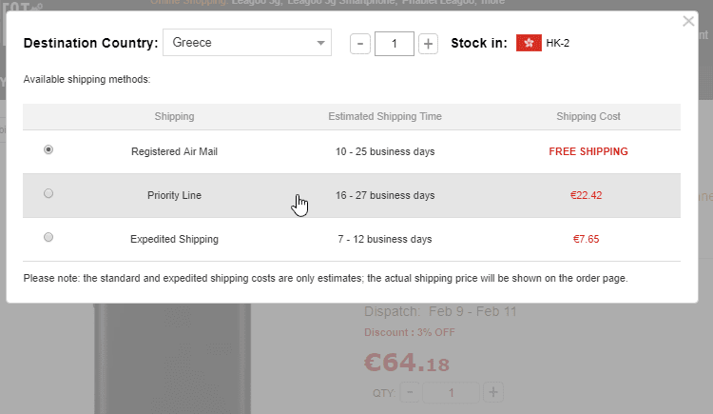Click the Registered Air Mail label

click(x=174, y=151)
